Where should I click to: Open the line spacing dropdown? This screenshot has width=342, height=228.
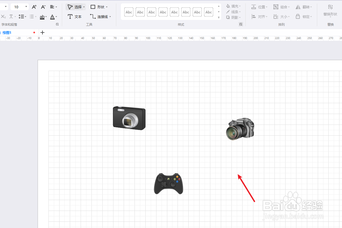(22, 17)
